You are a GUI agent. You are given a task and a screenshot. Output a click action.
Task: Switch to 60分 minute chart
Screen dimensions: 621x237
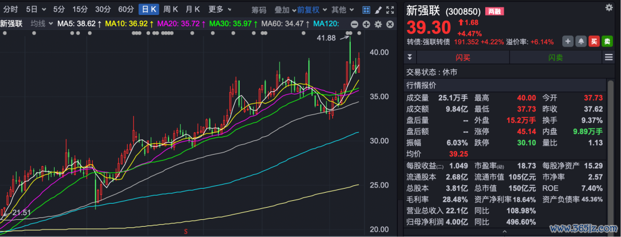[x=126, y=9]
